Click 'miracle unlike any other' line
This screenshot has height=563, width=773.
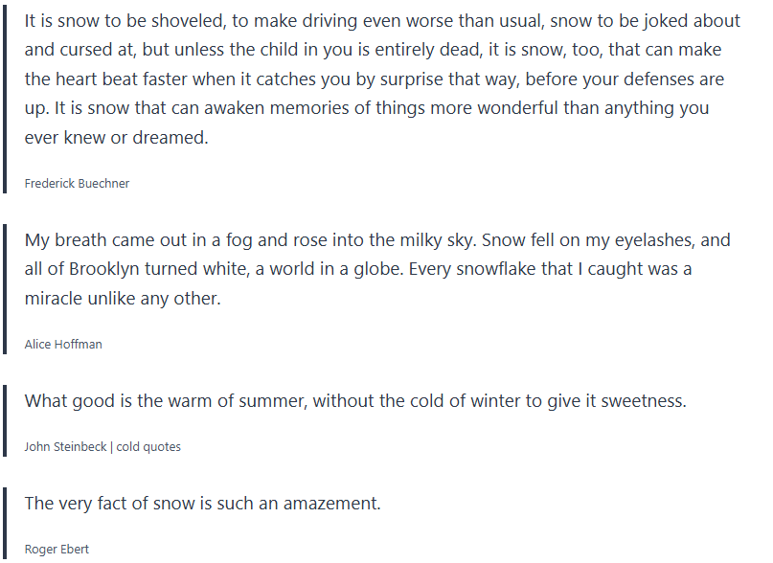pyautogui.click(x=123, y=299)
